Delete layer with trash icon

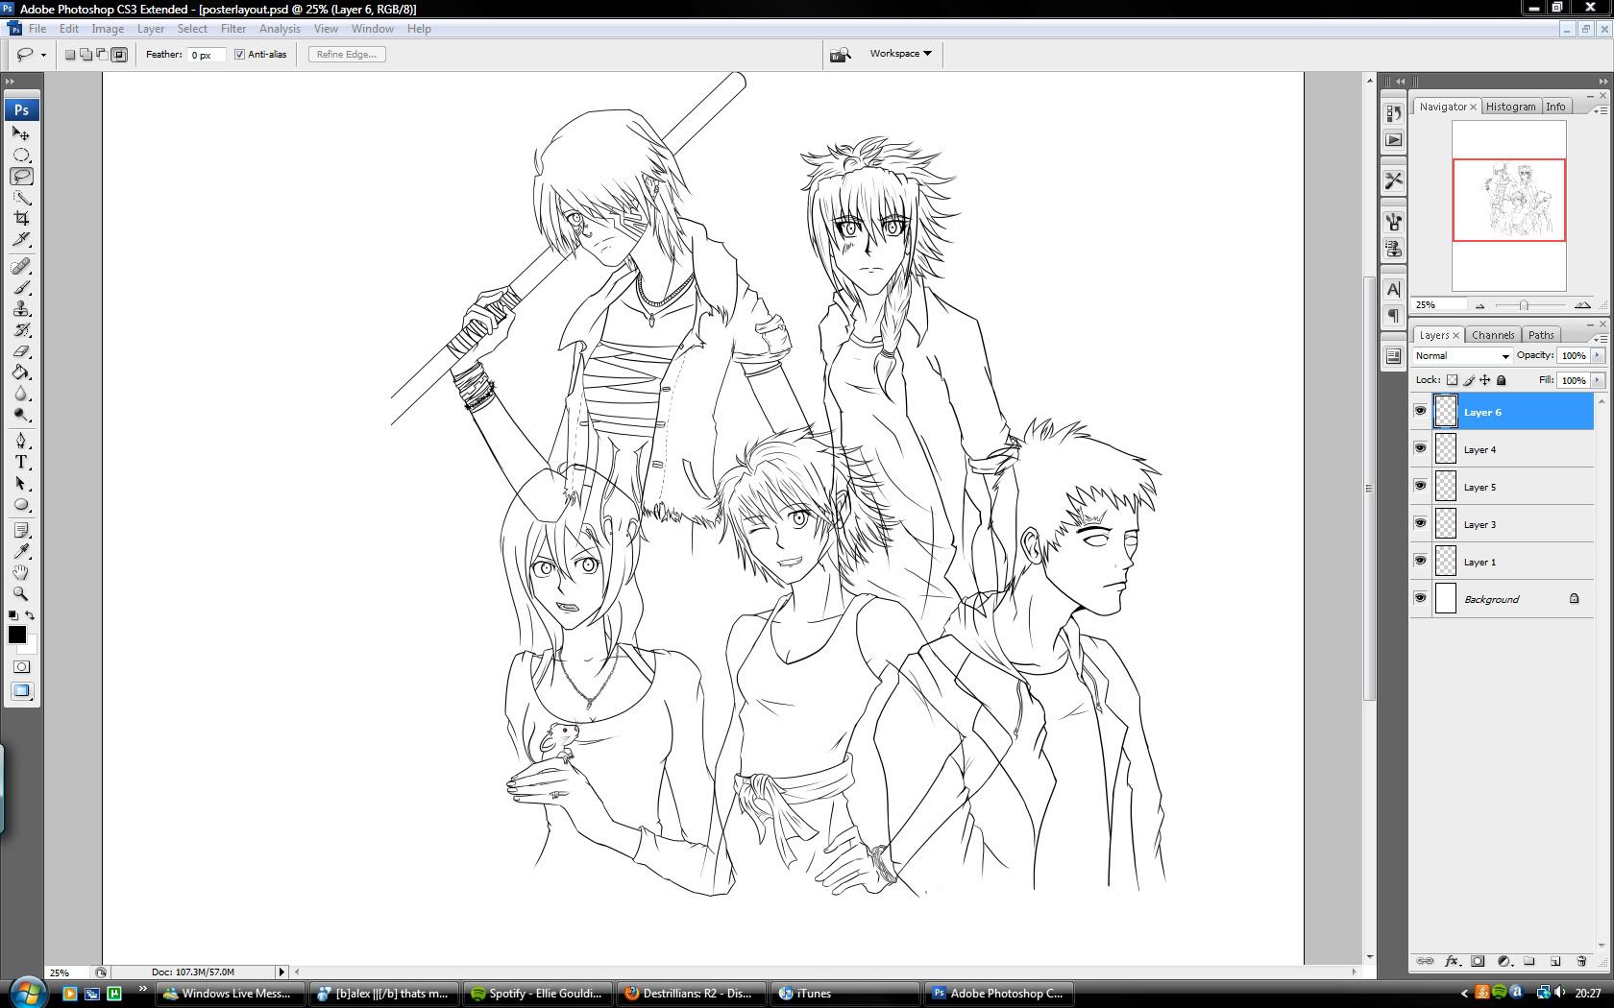coord(1581,961)
